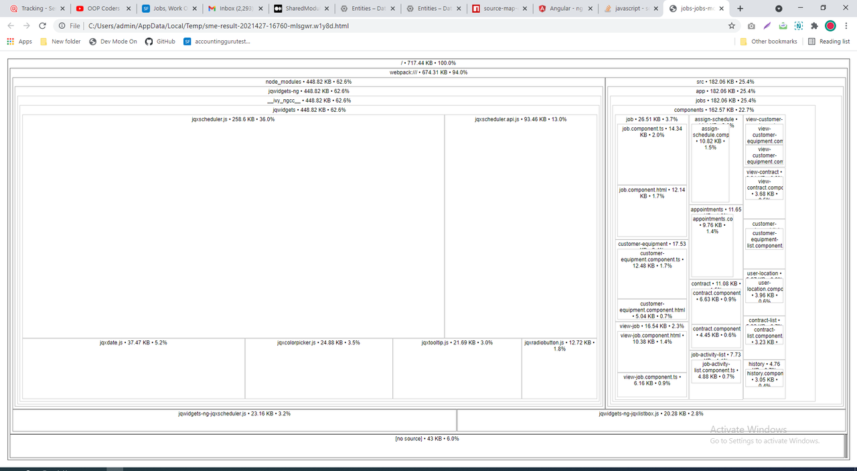
Task: Click the jqwidgets-ng 448.82 KB header
Action: point(308,91)
